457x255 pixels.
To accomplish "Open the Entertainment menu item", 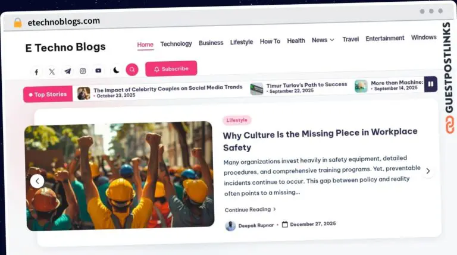I will [x=385, y=38].
